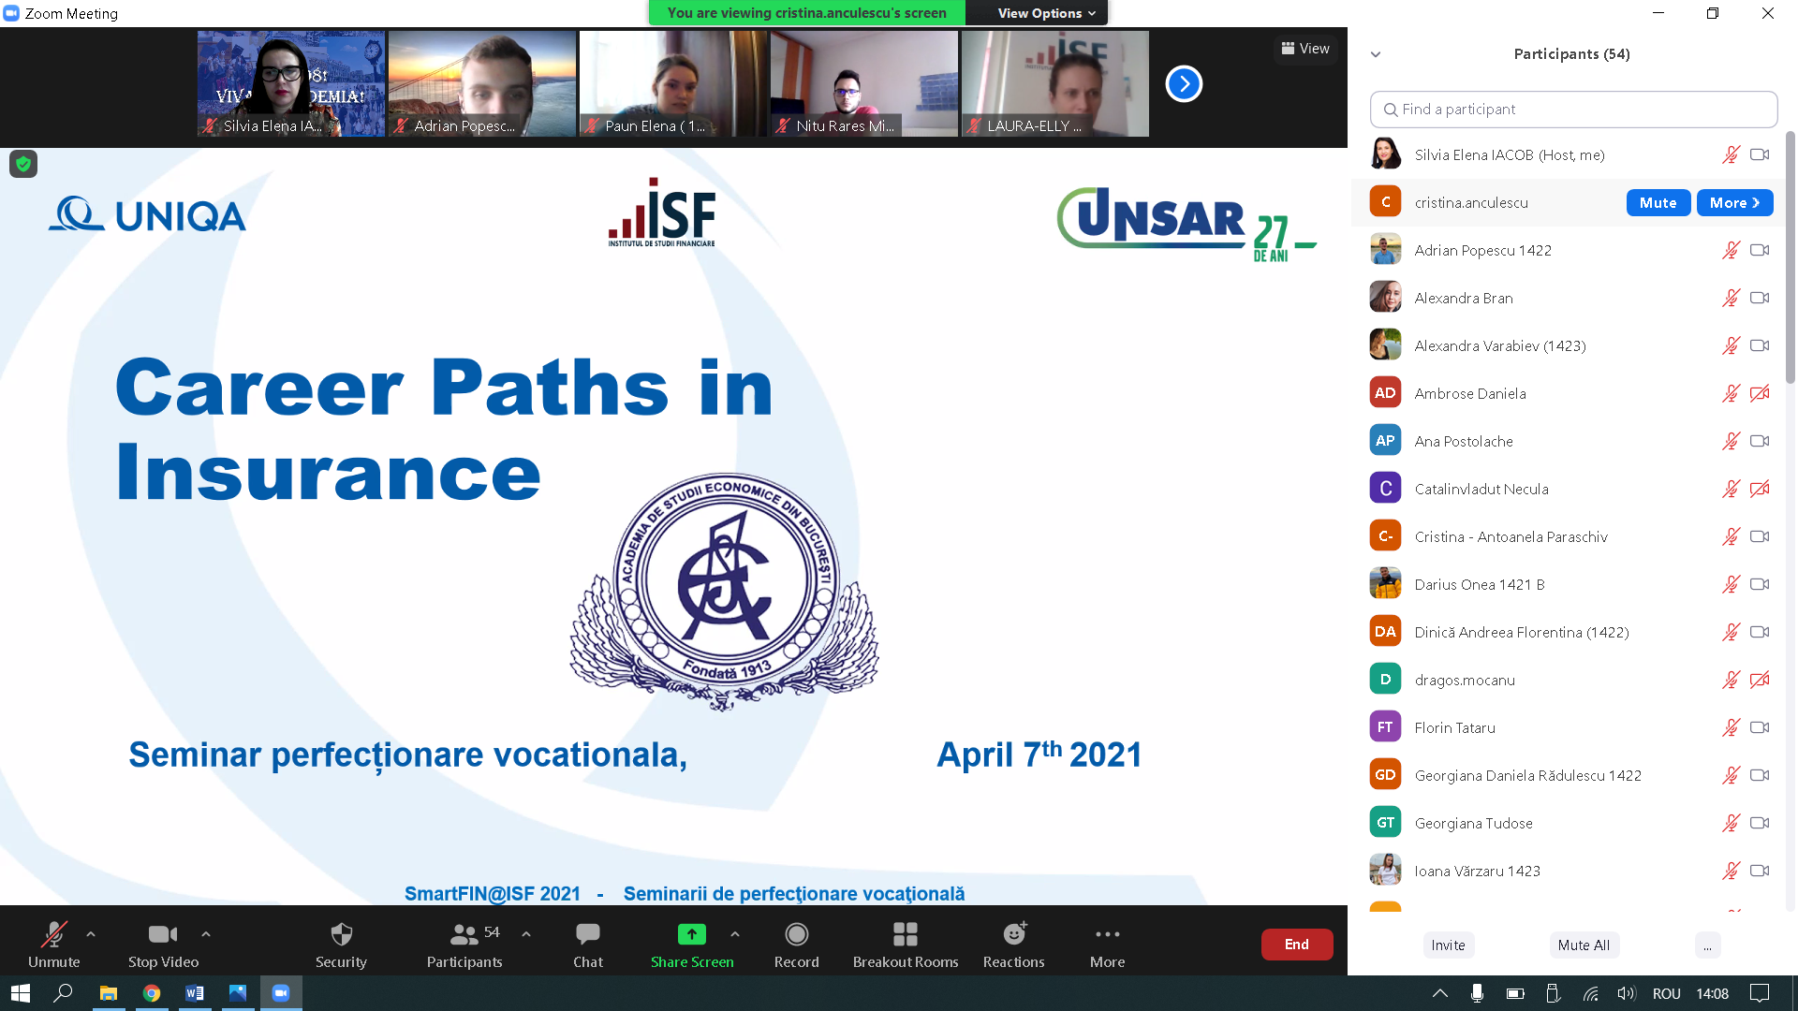Click the green Share Screen icon
This screenshot has height=1011, width=1798.
[692, 933]
